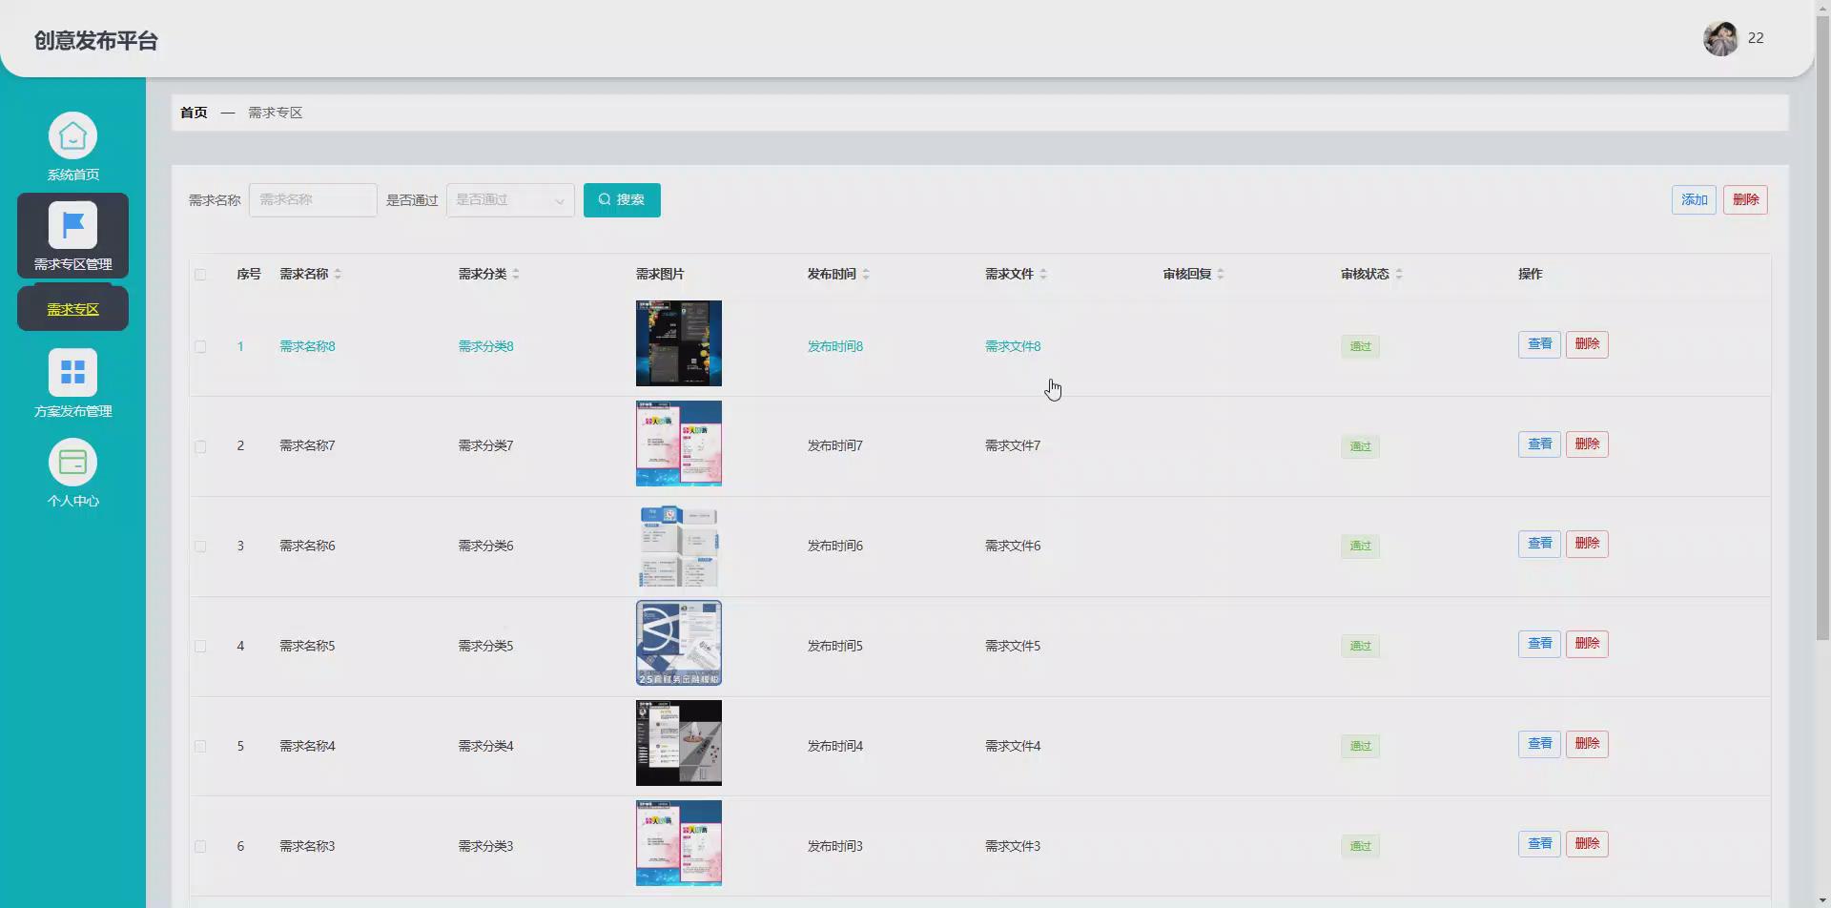Sort the table by 审核状态
Screen dimensions: 1831x908
pos(1399,274)
